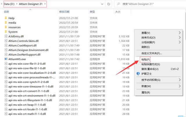This screenshot has width=186, height=117.
Task: Click the api-ms-win-core-timezone-l1-1-0.dll icon
Action: (6, 86)
